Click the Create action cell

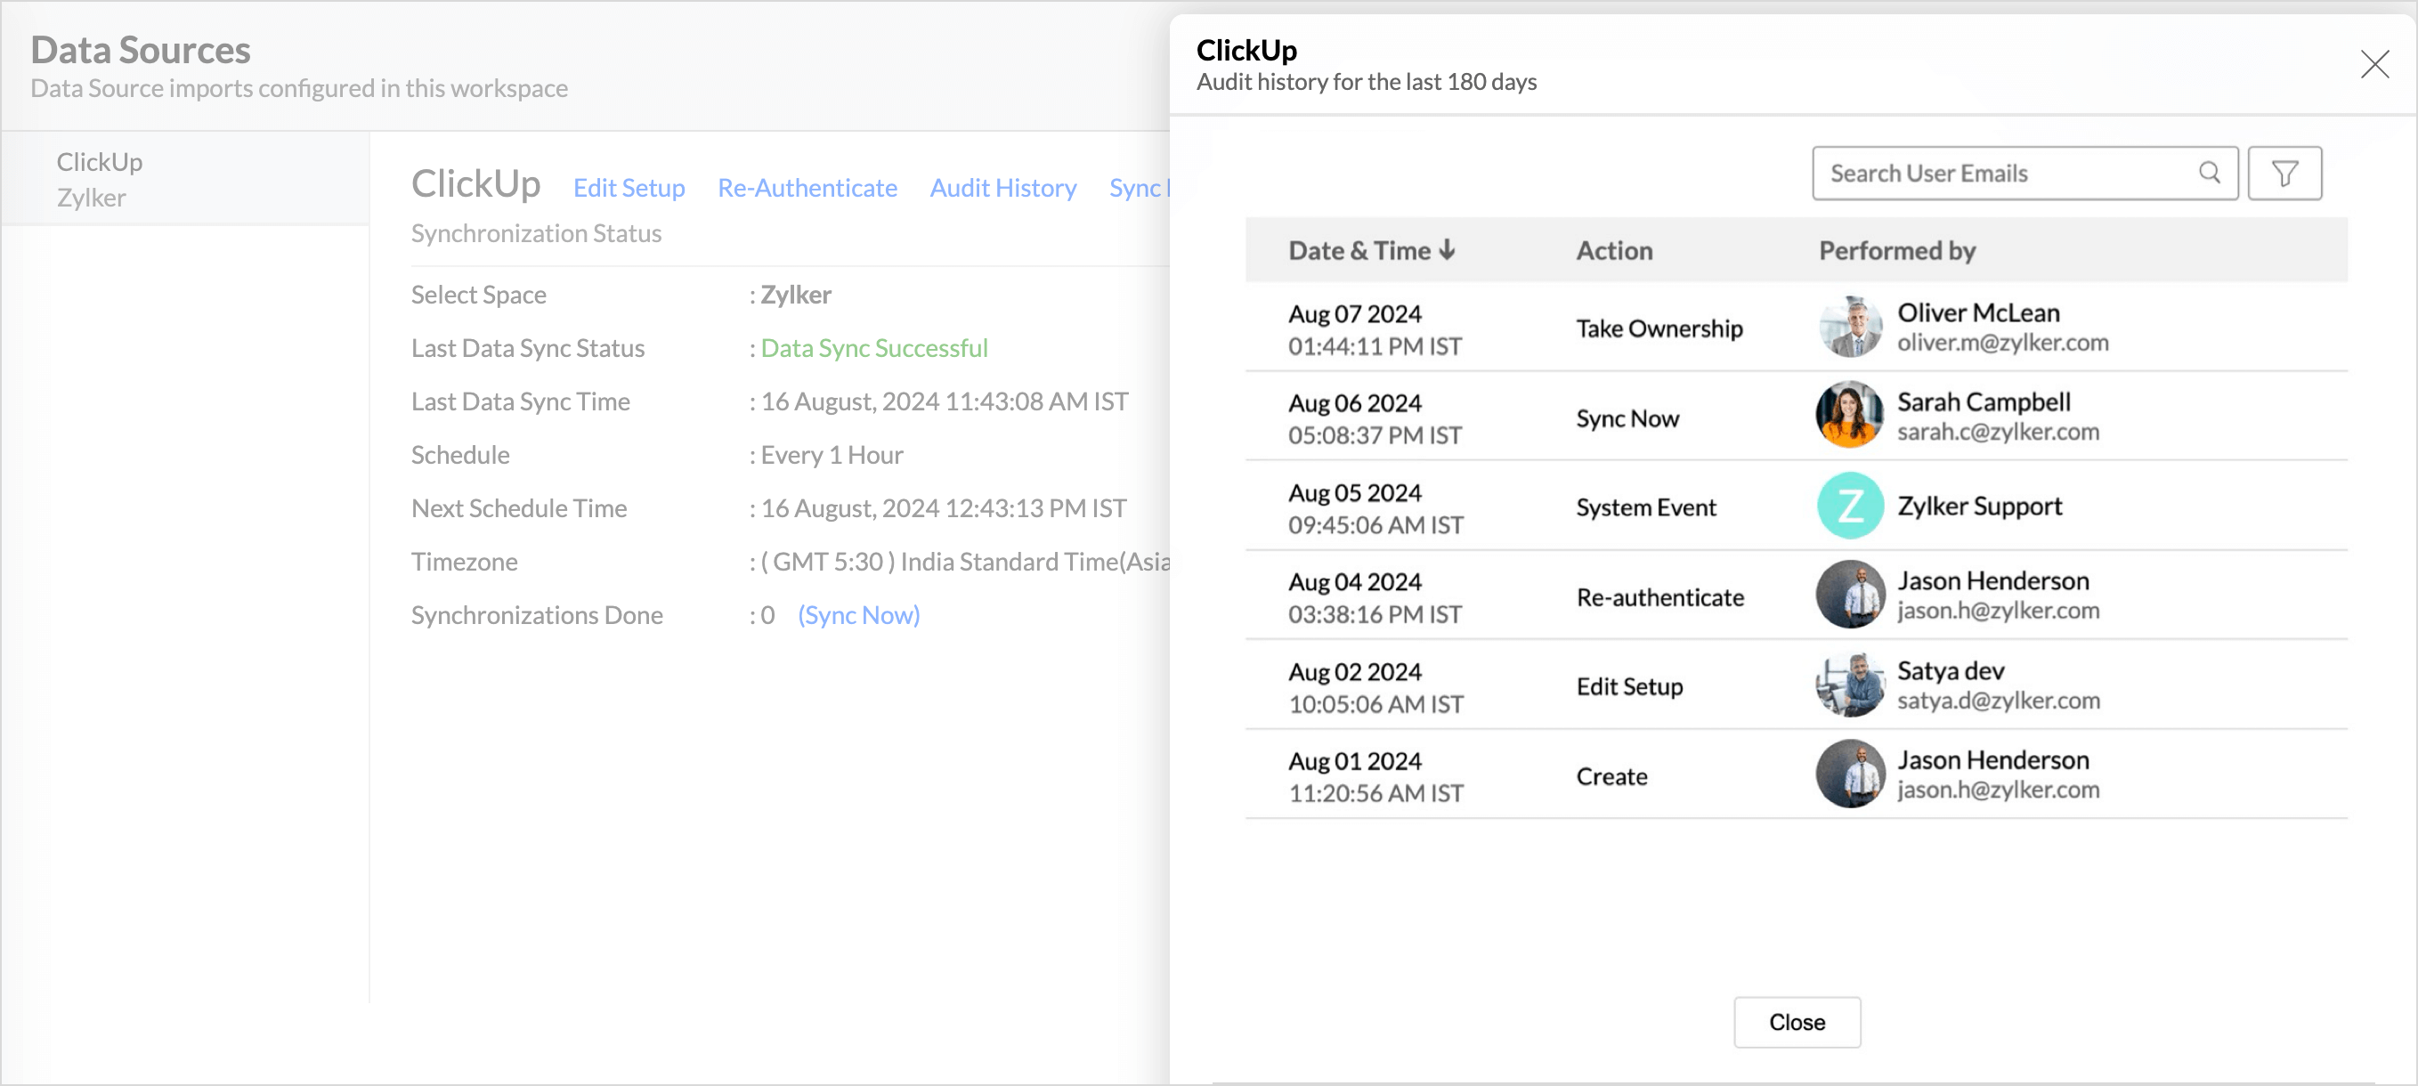1611,776
